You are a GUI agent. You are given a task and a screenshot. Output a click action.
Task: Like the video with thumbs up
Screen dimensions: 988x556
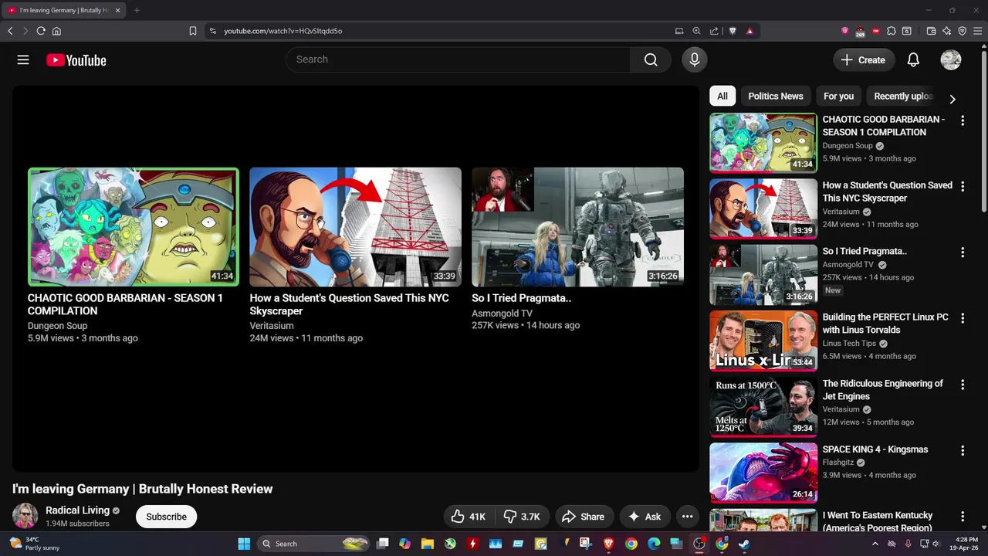[469, 517]
